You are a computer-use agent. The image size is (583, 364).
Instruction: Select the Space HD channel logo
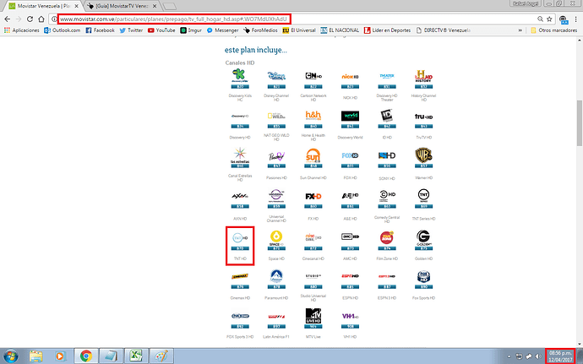coord(276,238)
